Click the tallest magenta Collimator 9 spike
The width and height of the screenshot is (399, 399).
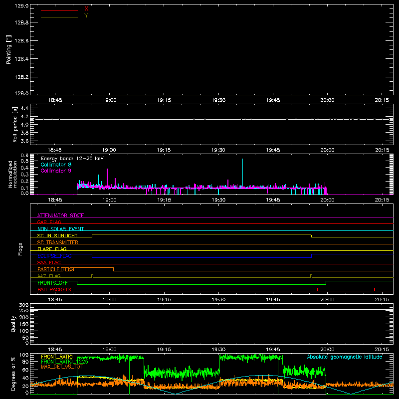tap(107, 178)
